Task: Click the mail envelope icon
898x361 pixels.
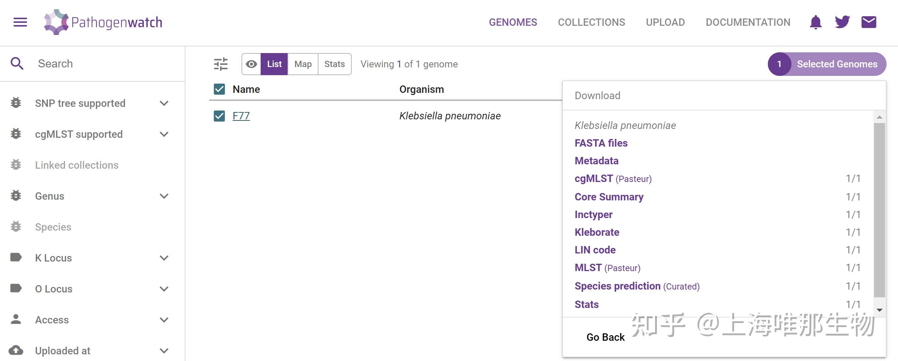Action: coord(869,22)
